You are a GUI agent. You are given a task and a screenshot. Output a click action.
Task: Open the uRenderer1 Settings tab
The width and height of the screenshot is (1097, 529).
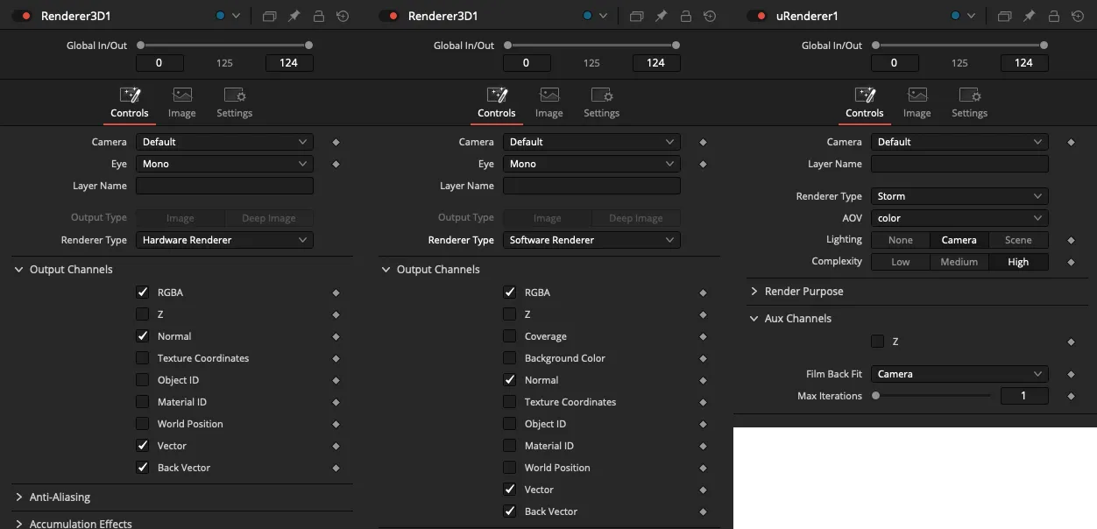[969, 102]
